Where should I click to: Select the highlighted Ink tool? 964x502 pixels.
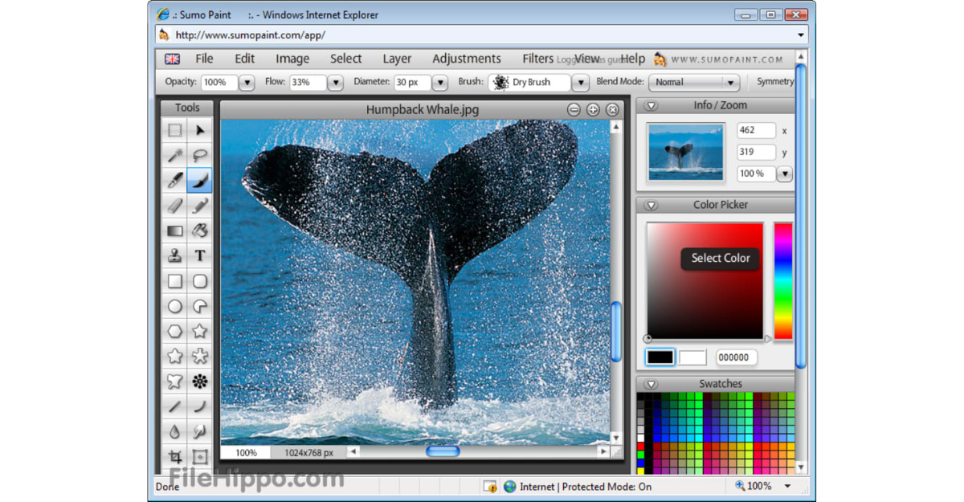(200, 180)
